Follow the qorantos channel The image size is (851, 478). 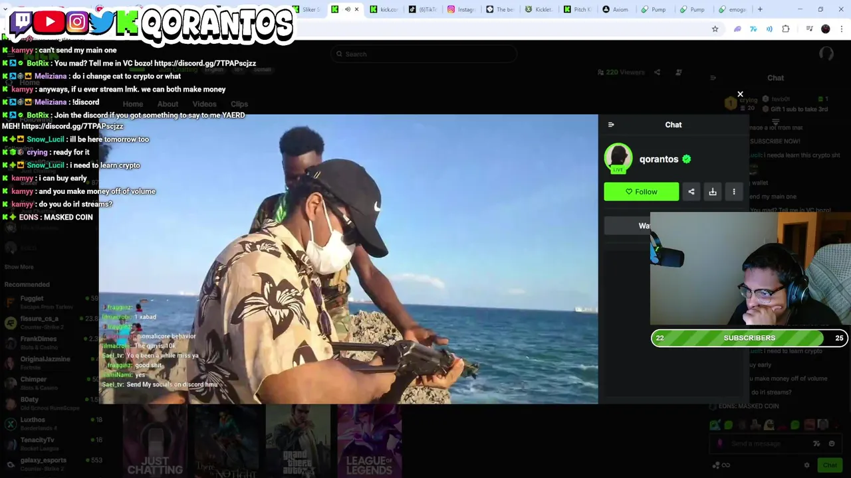coord(641,192)
